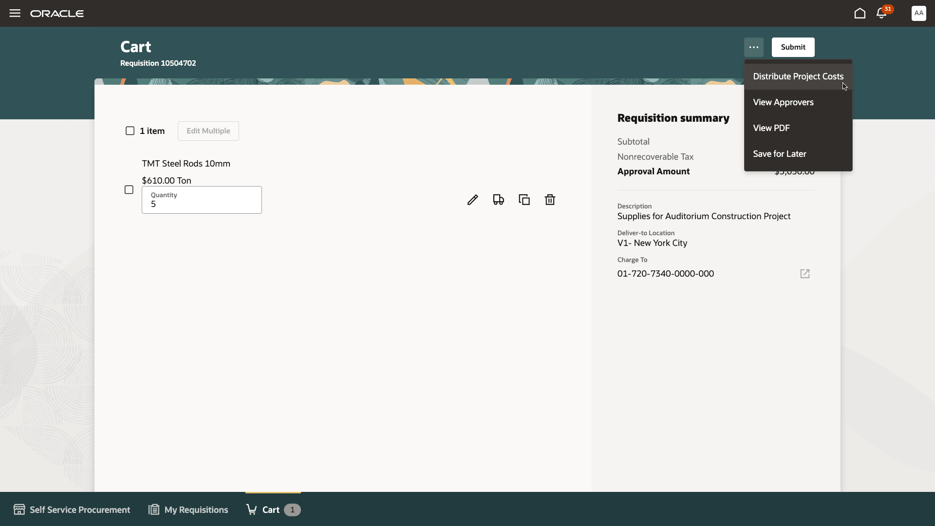The width and height of the screenshot is (935, 526).
Task: Collapse the three-dot more actions menu
Action: click(753, 47)
